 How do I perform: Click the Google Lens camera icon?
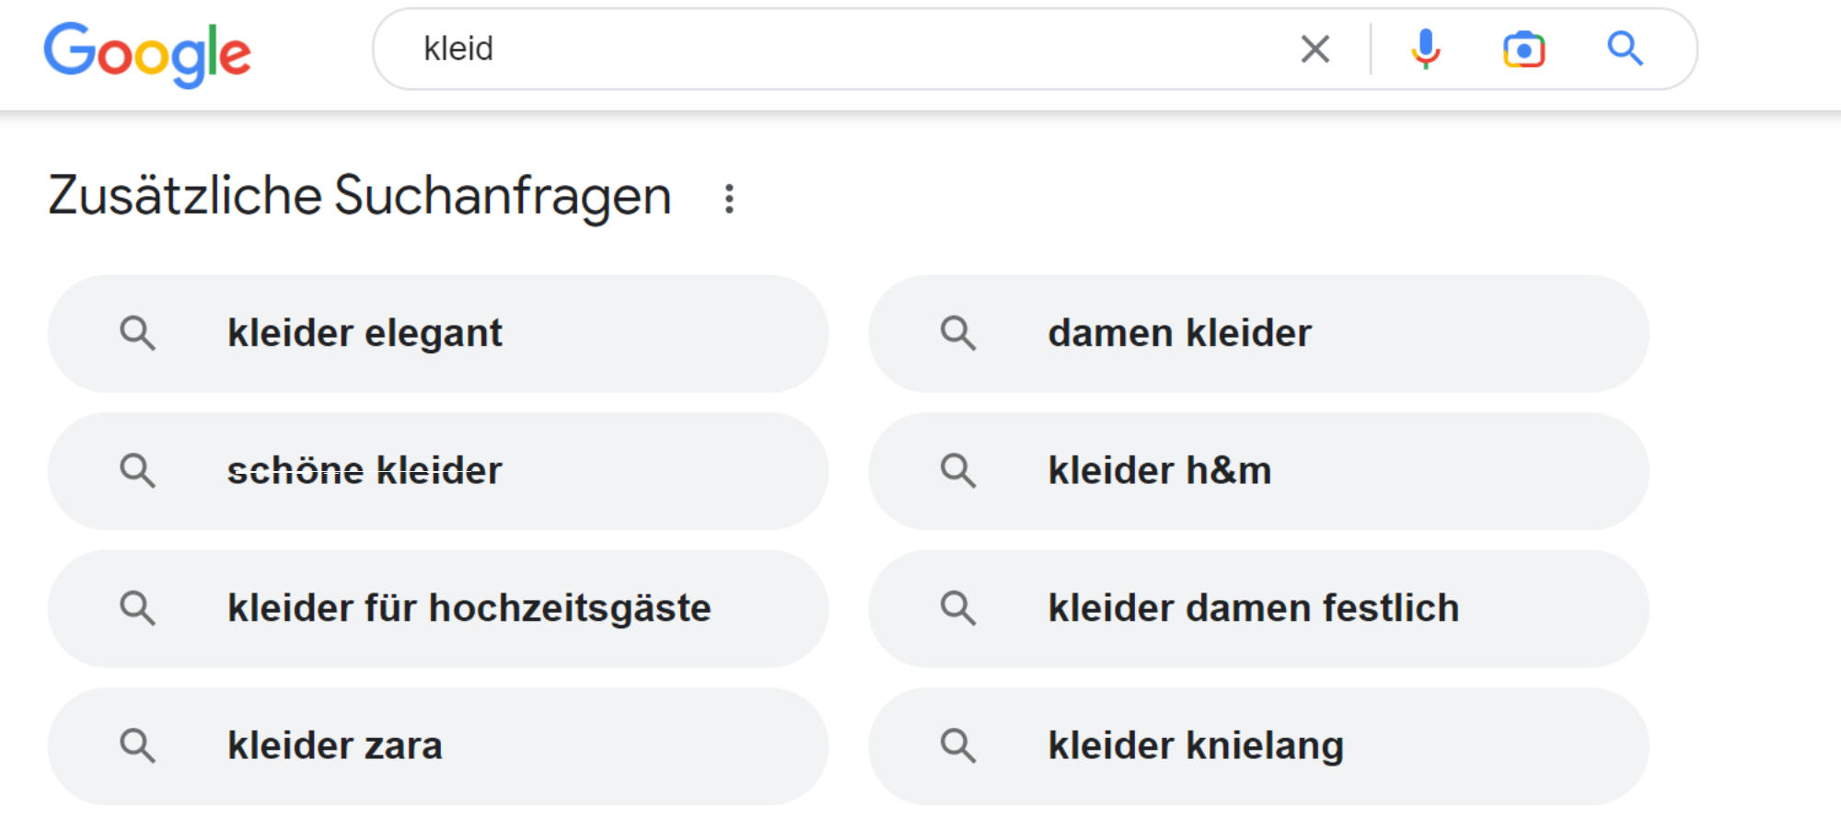pyautogui.click(x=1523, y=50)
